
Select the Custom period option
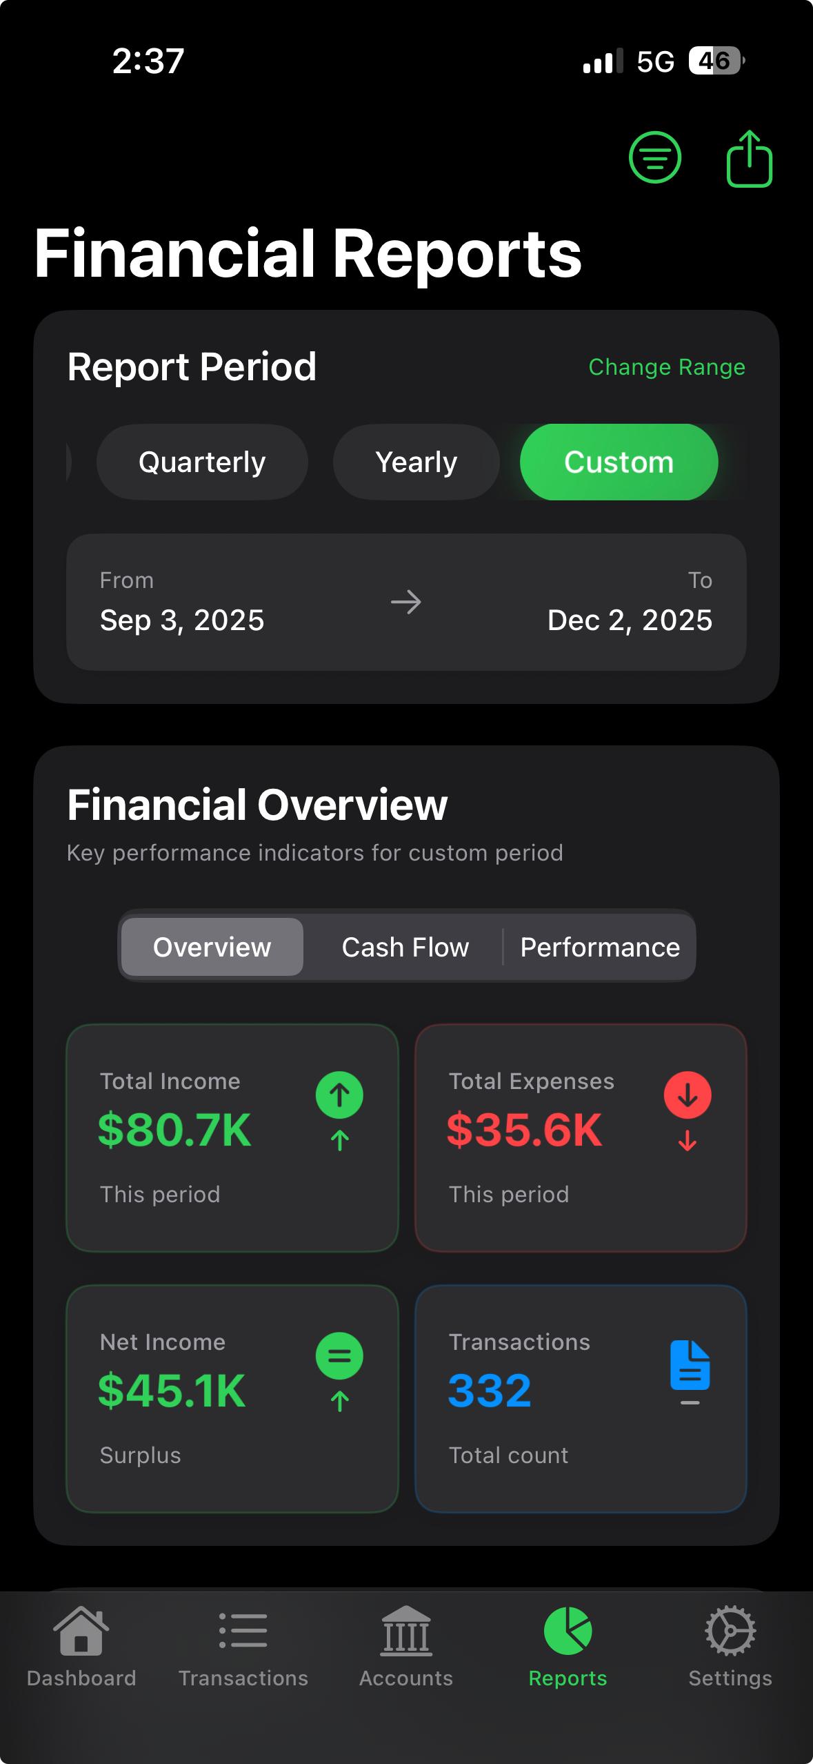click(x=619, y=462)
